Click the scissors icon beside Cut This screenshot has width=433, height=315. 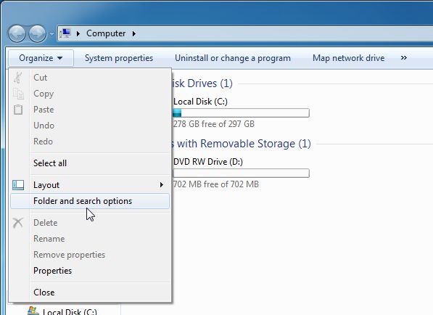(18, 78)
